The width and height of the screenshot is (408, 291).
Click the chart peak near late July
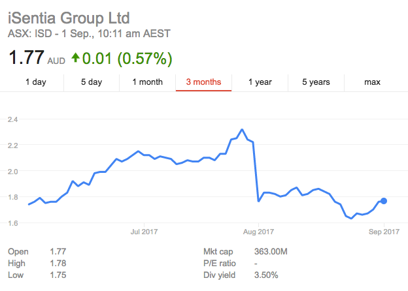point(242,129)
